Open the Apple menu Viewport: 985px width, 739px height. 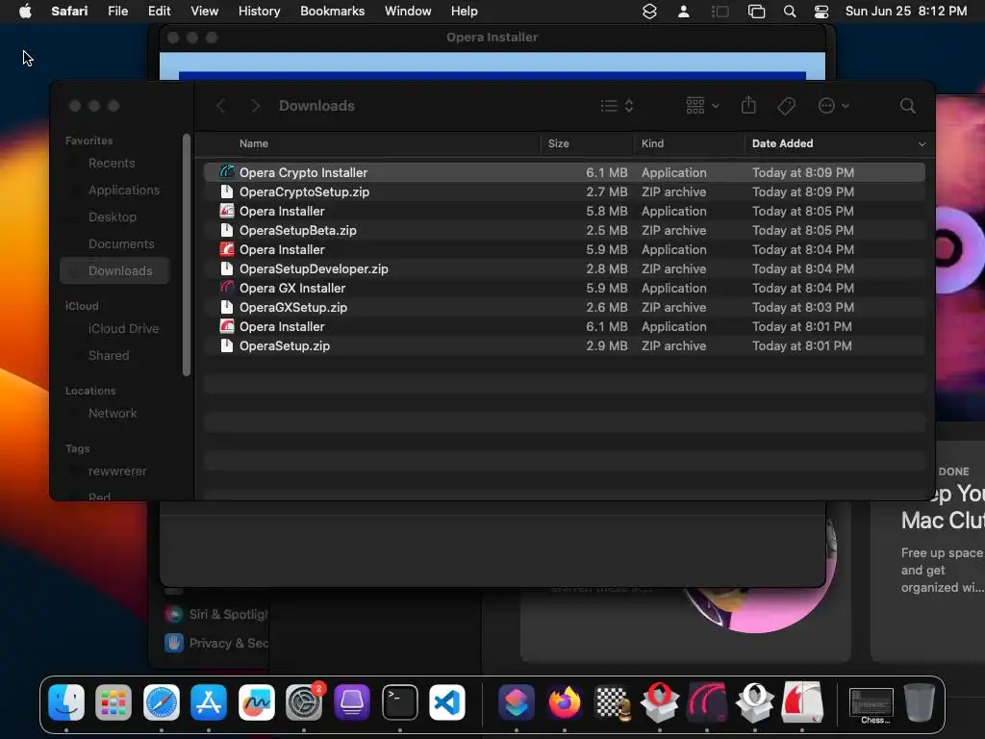[25, 12]
